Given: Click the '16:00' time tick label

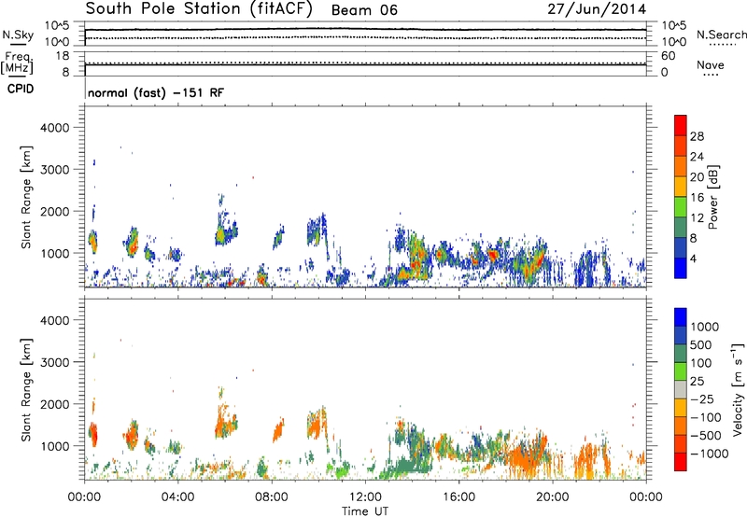Looking at the screenshot, I should (458, 497).
